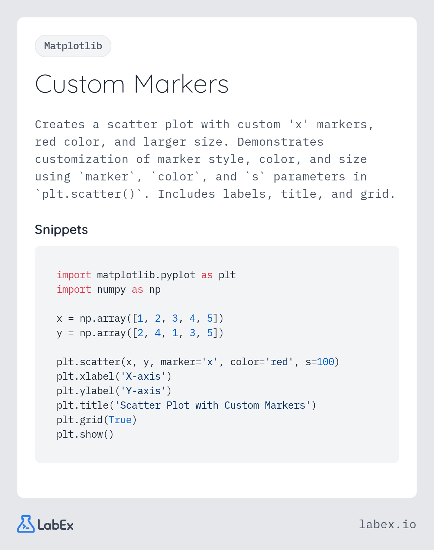434x550 pixels.
Task: Click the True keyword in plt.grid
Action: point(120,420)
